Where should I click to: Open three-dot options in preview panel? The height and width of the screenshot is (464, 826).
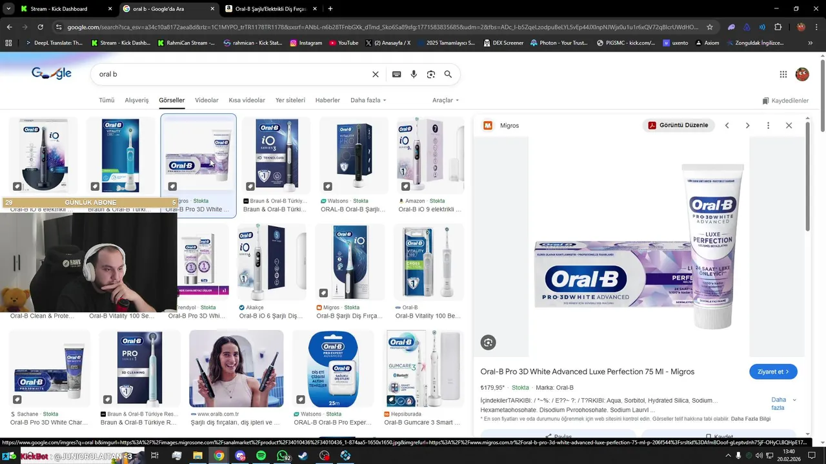click(768, 125)
